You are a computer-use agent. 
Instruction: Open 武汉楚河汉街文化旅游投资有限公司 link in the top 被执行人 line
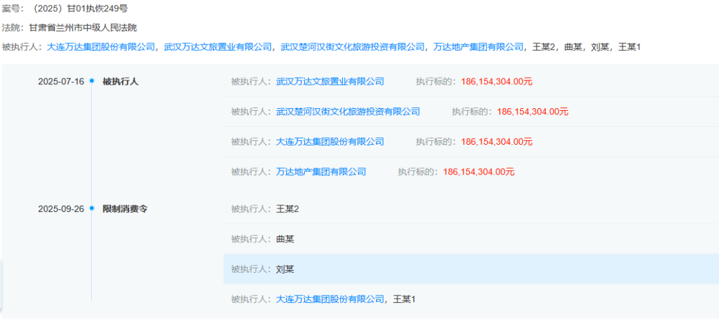353,46
